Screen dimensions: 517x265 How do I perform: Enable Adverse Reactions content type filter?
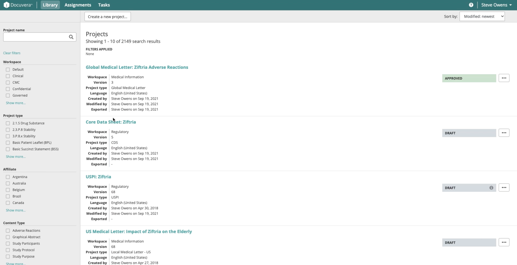(x=8, y=231)
